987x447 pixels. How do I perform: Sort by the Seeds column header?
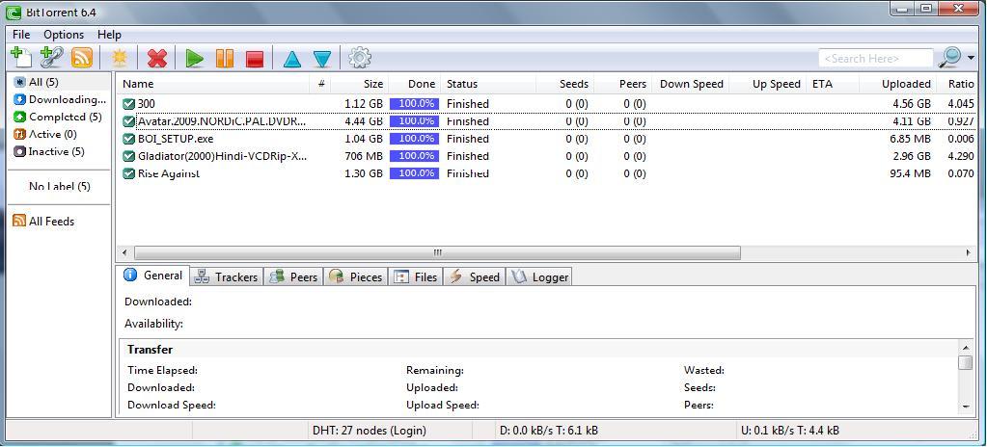tap(564, 84)
